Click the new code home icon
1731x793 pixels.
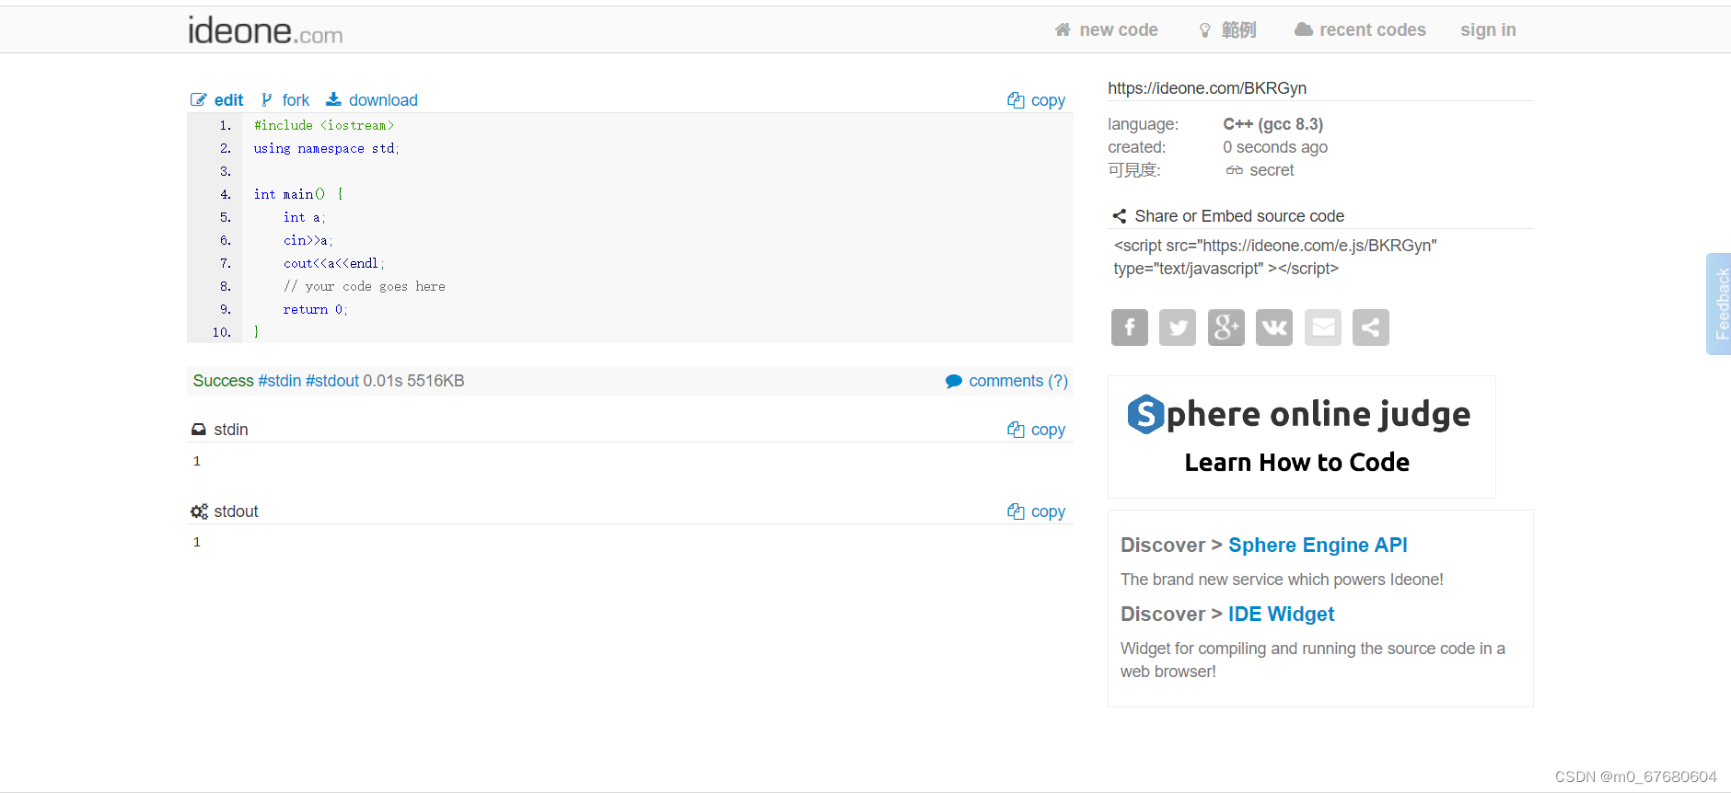1063,29
